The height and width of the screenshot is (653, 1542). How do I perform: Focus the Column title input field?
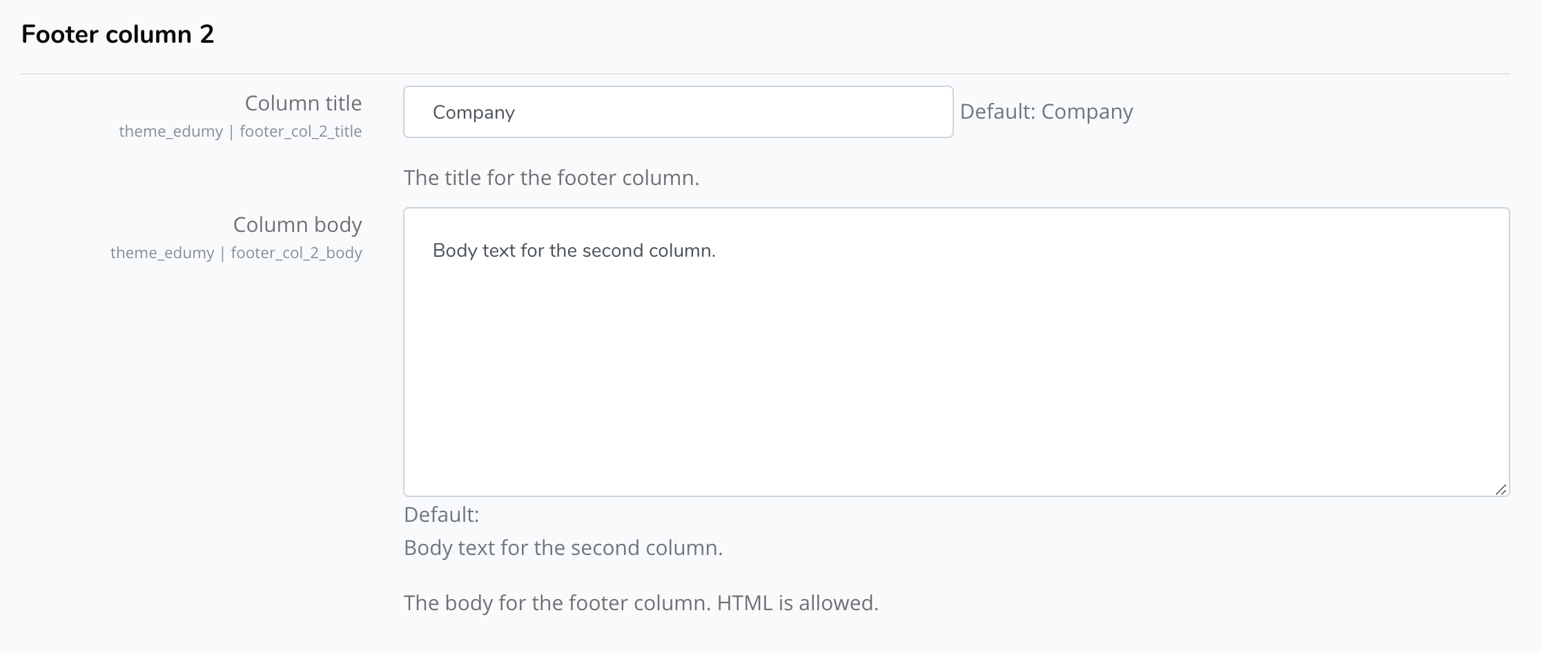678,112
